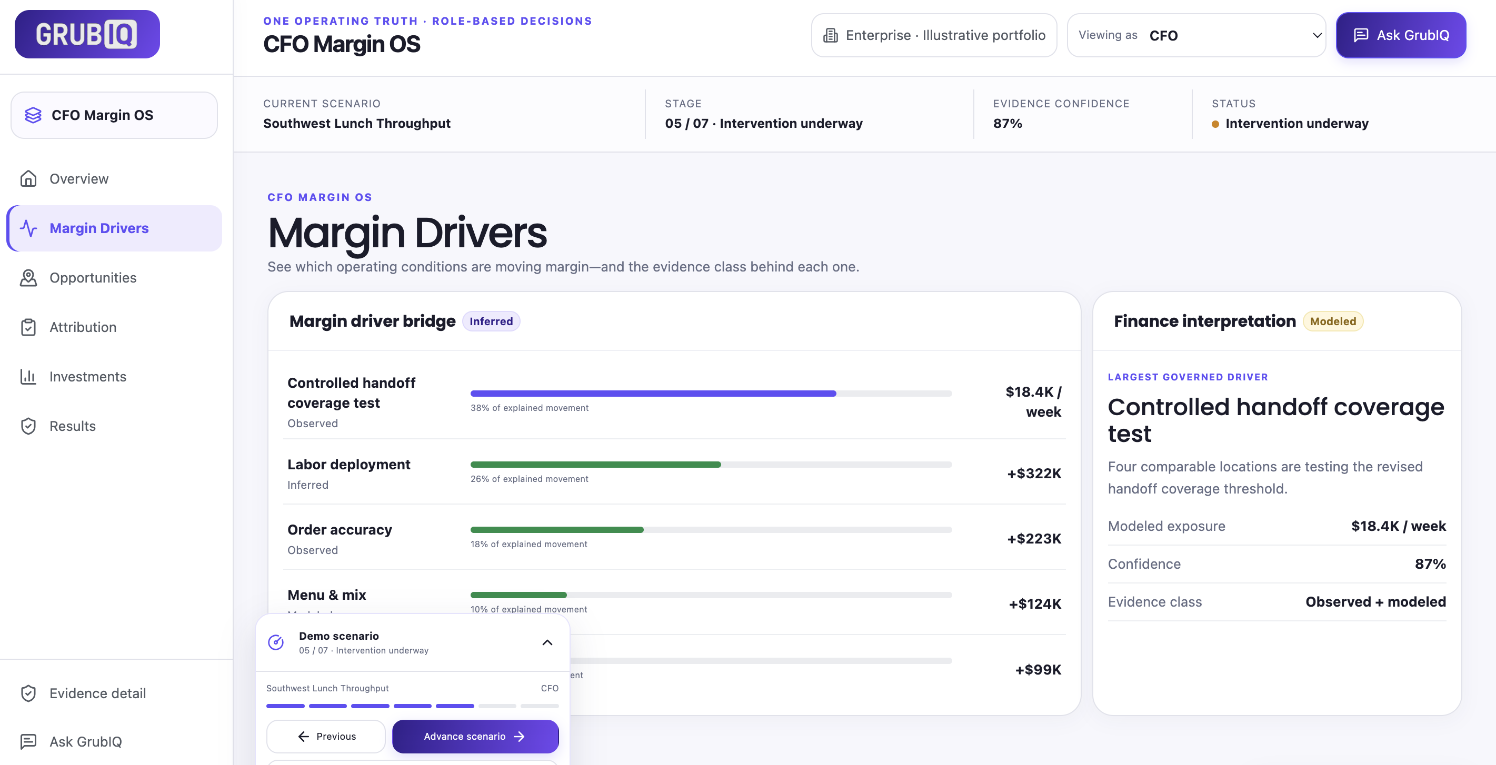Click the Labor deployment progress bar

tap(711, 465)
